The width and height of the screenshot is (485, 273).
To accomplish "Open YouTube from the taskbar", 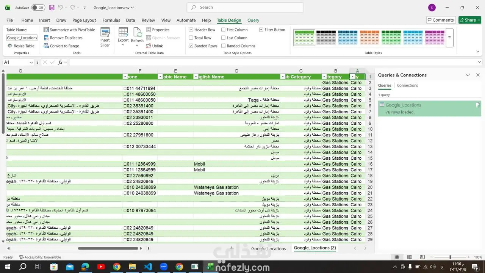I will pos(101,267).
